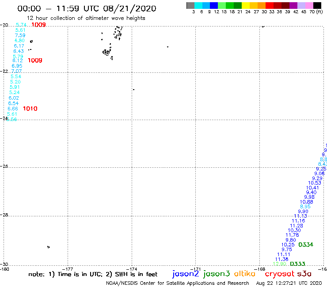Click wave height value 10.53
The width and height of the screenshot is (327, 287).
click(x=315, y=183)
